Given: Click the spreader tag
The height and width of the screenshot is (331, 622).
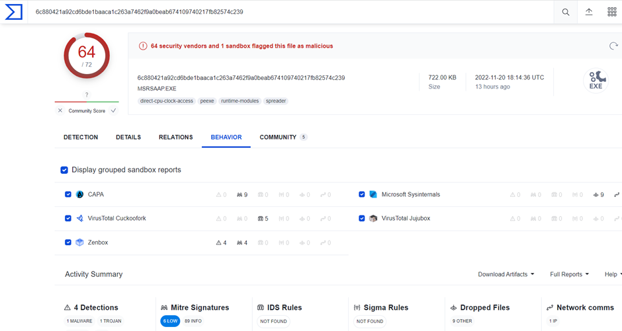Looking at the screenshot, I should coord(276,101).
